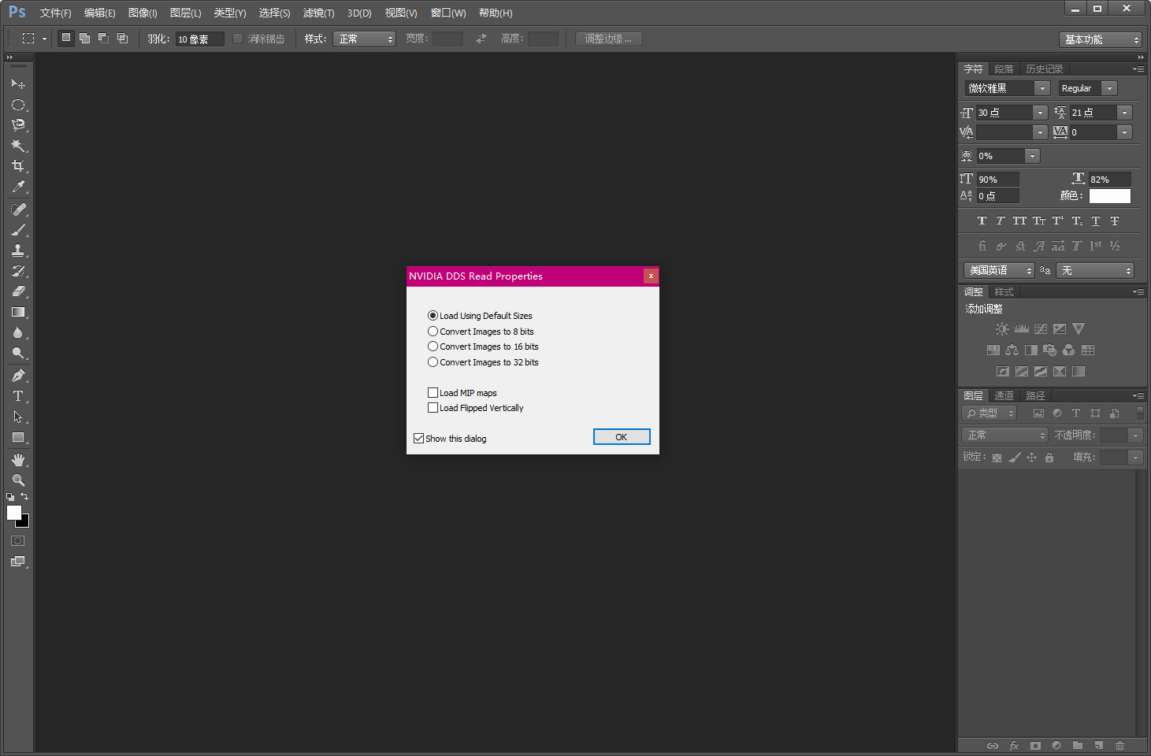Open the language dropdown 美国英语

(x=999, y=270)
